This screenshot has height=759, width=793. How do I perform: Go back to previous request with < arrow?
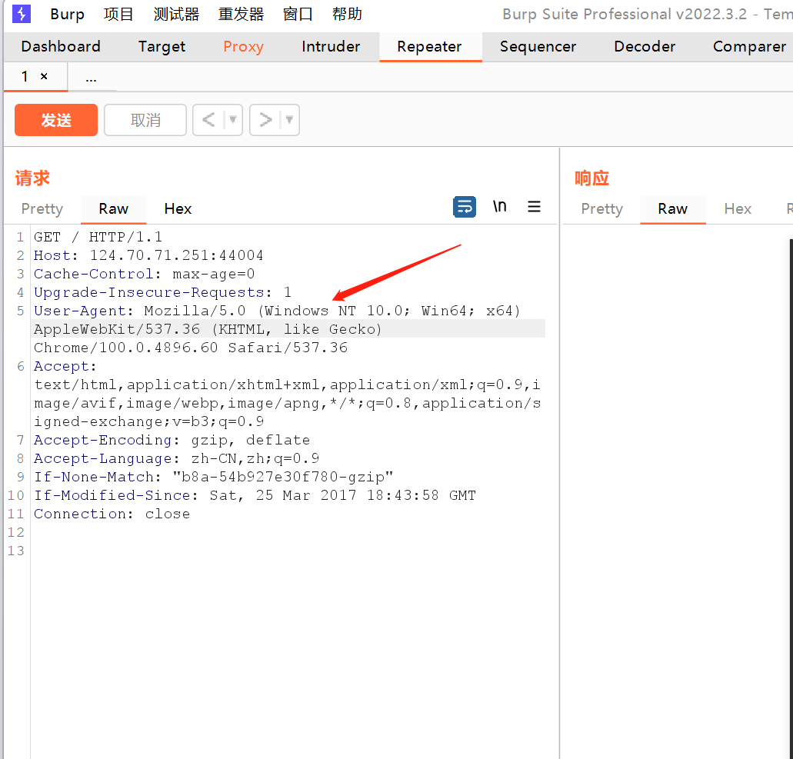point(208,120)
